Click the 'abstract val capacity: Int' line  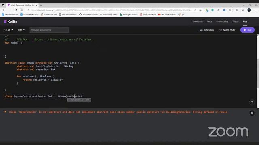36,70
